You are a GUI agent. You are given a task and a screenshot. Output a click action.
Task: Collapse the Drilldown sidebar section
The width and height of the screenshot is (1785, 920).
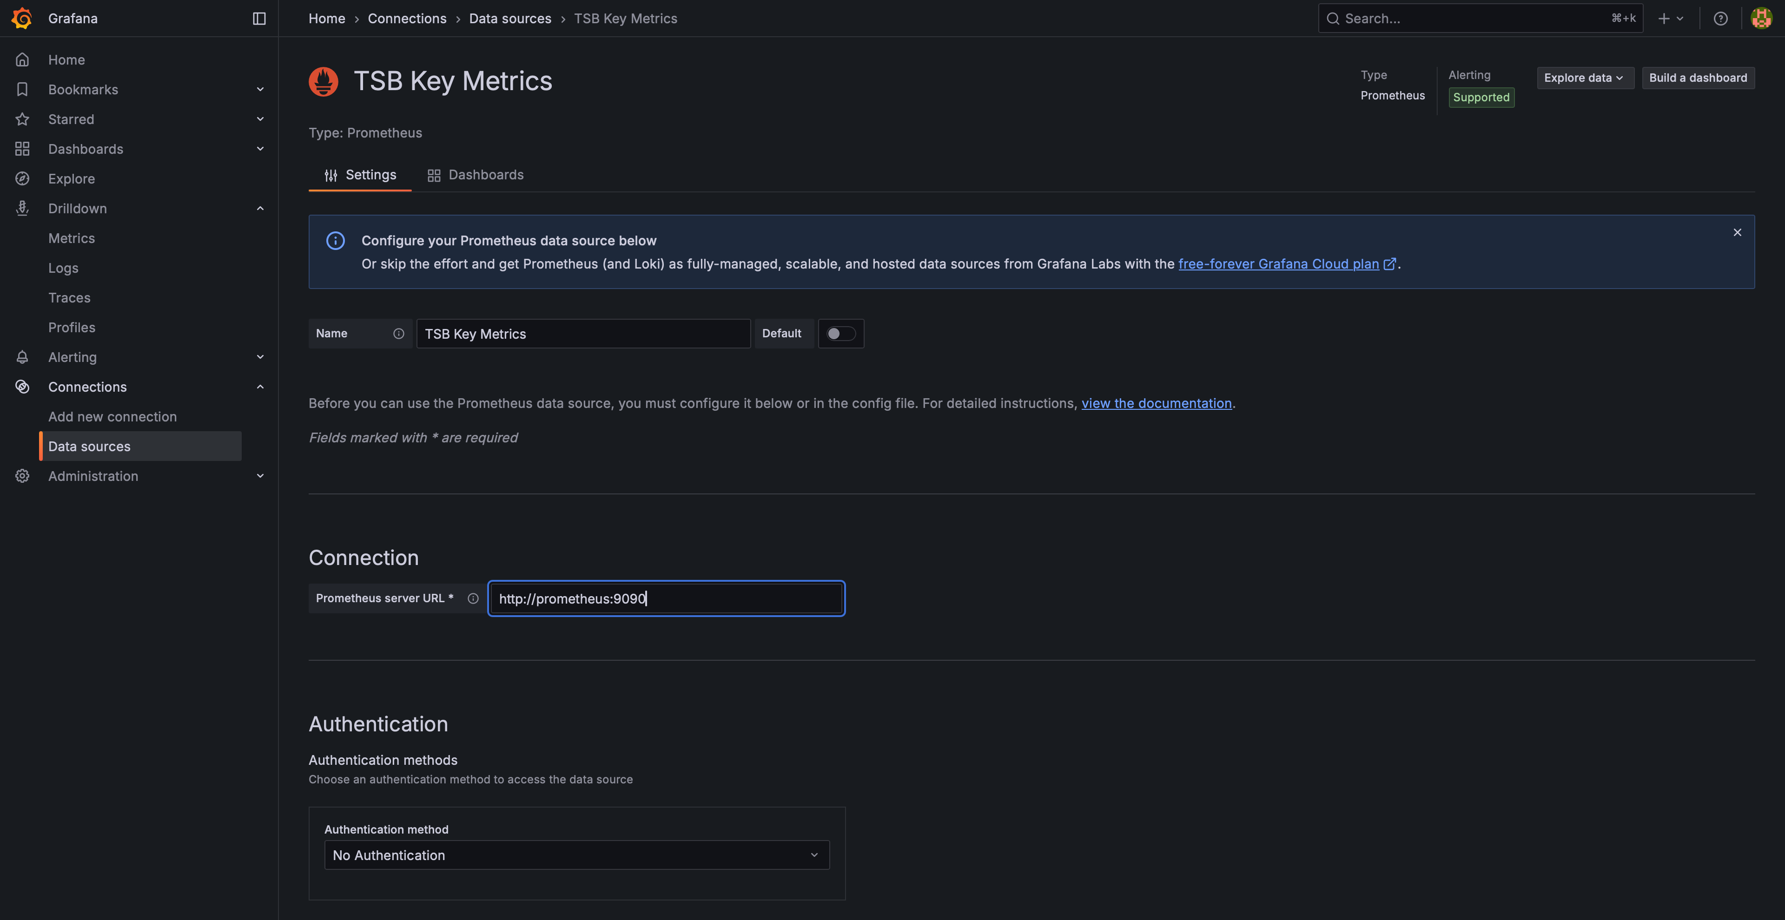(260, 209)
